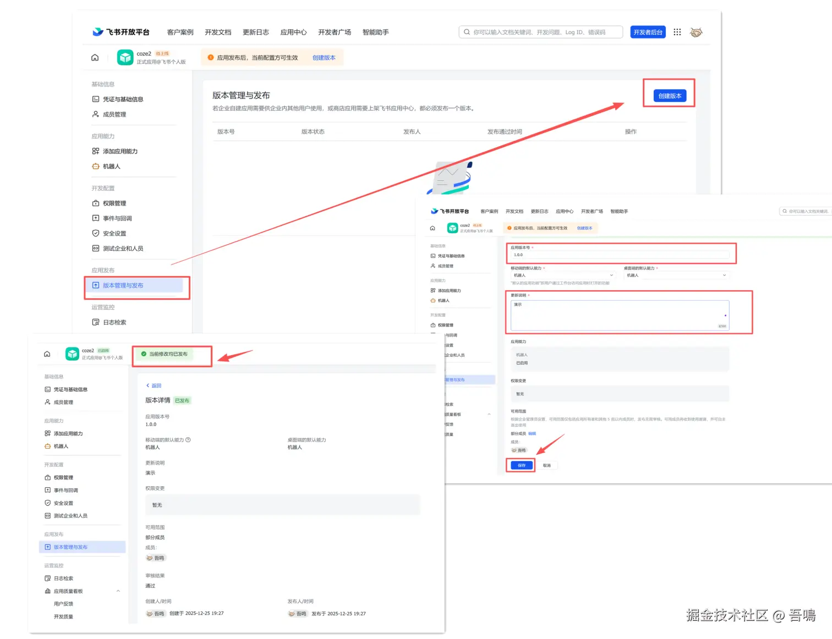The width and height of the screenshot is (832, 639).
Task: Click the 创建版本 link in the version management page banner
Action: 324,58
